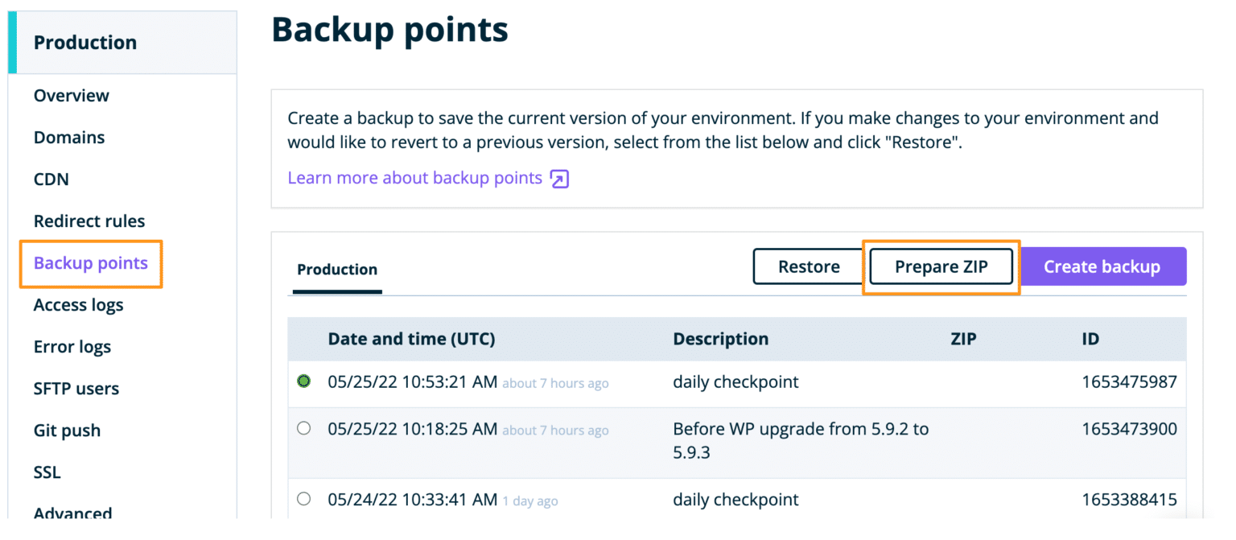Select Backup points in the sidebar
Screen dimensions: 1236x540
[x=91, y=262]
